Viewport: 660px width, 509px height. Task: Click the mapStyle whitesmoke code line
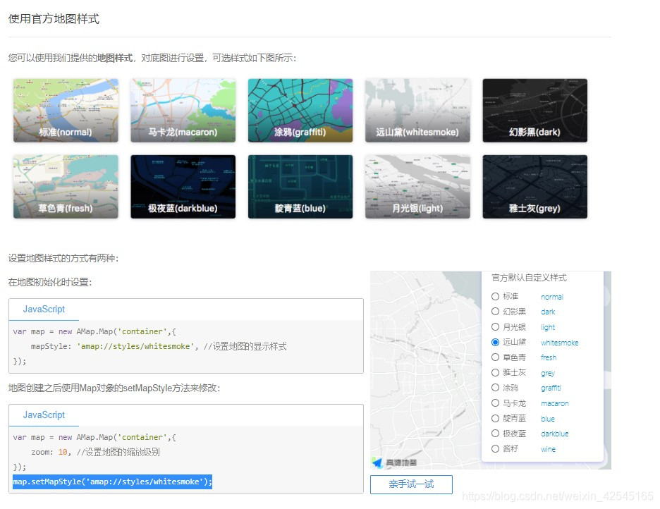(159, 347)
